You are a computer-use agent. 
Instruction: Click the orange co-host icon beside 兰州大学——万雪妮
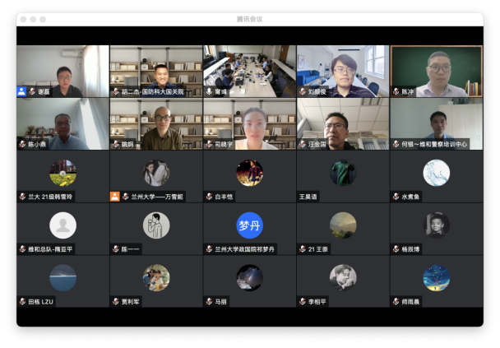tap(115, 197)
